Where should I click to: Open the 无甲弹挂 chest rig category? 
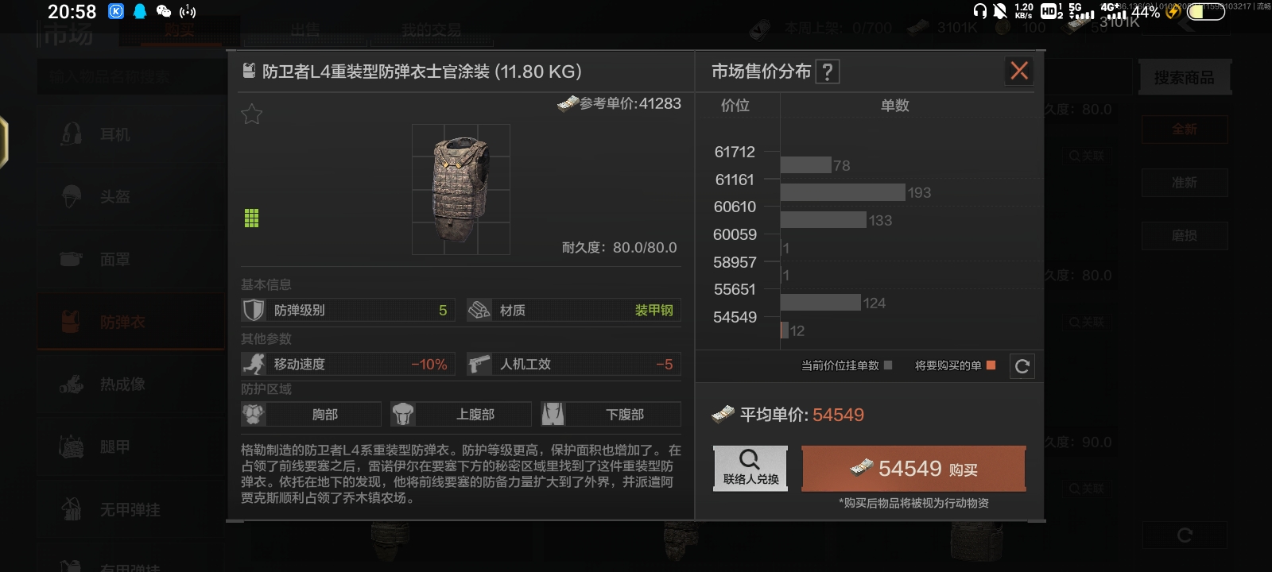click(x=131, y=509)
